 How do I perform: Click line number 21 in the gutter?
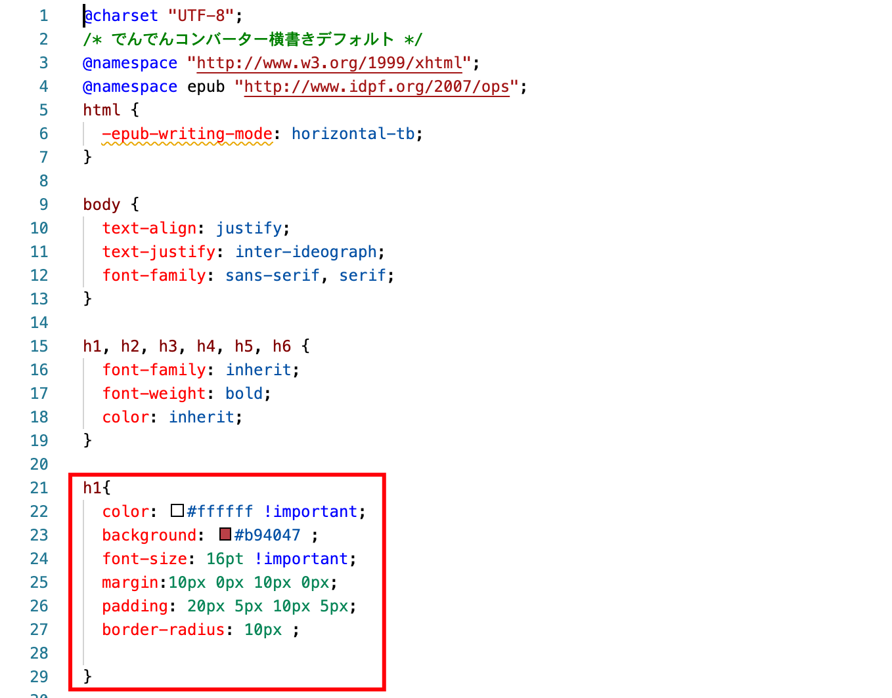point(39,488)
